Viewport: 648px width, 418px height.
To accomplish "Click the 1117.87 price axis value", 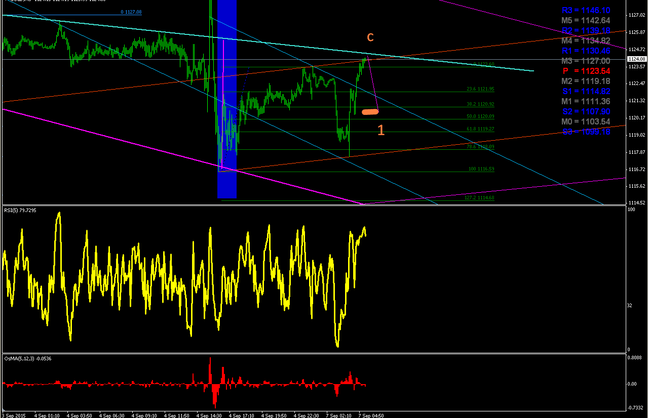I will [x=637, y=152].
